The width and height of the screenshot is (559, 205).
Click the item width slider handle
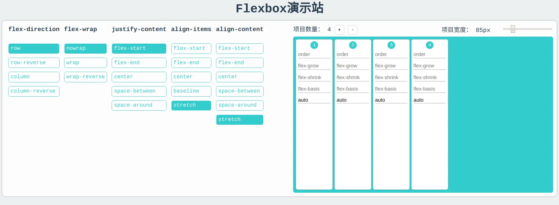tap(513, 29)
